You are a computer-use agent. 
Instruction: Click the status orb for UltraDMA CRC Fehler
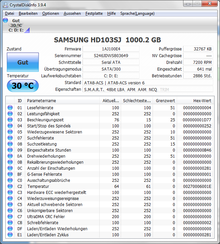coord(10,217)
